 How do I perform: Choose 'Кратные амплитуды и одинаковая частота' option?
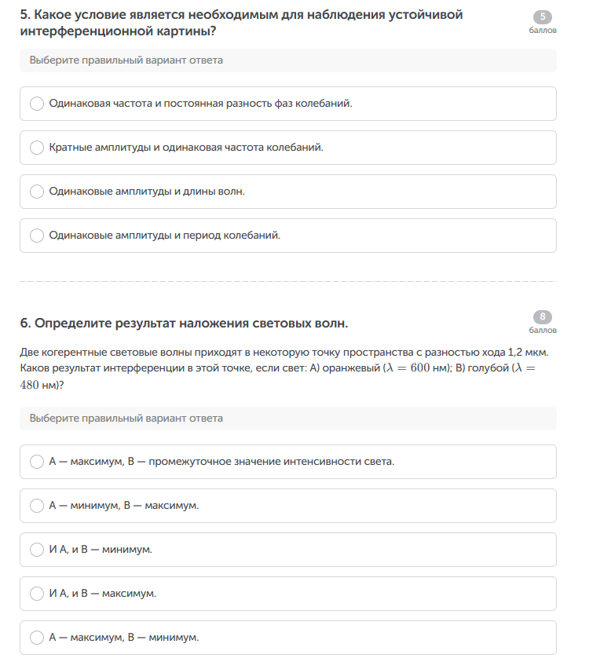[x=37, y=148]
